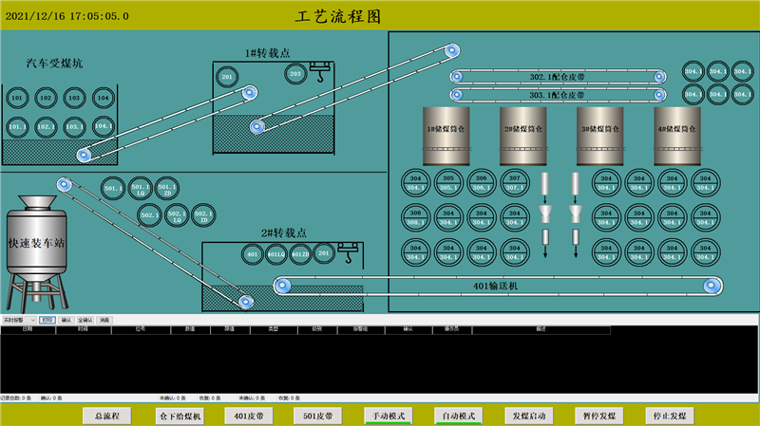Click the 302.1配仓皮带 conveyor belt
The width and height of the screenshot is (760, 426).
(557, 76)
